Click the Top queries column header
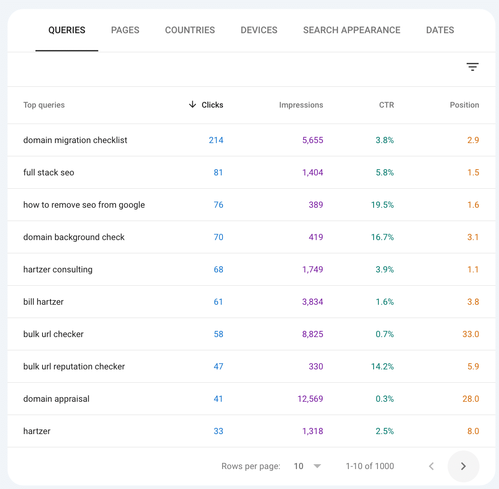Image resolution: width=499 pixels, height=489 pixels. point(44,105)
